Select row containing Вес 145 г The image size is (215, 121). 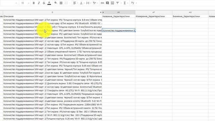click(52, 27)
